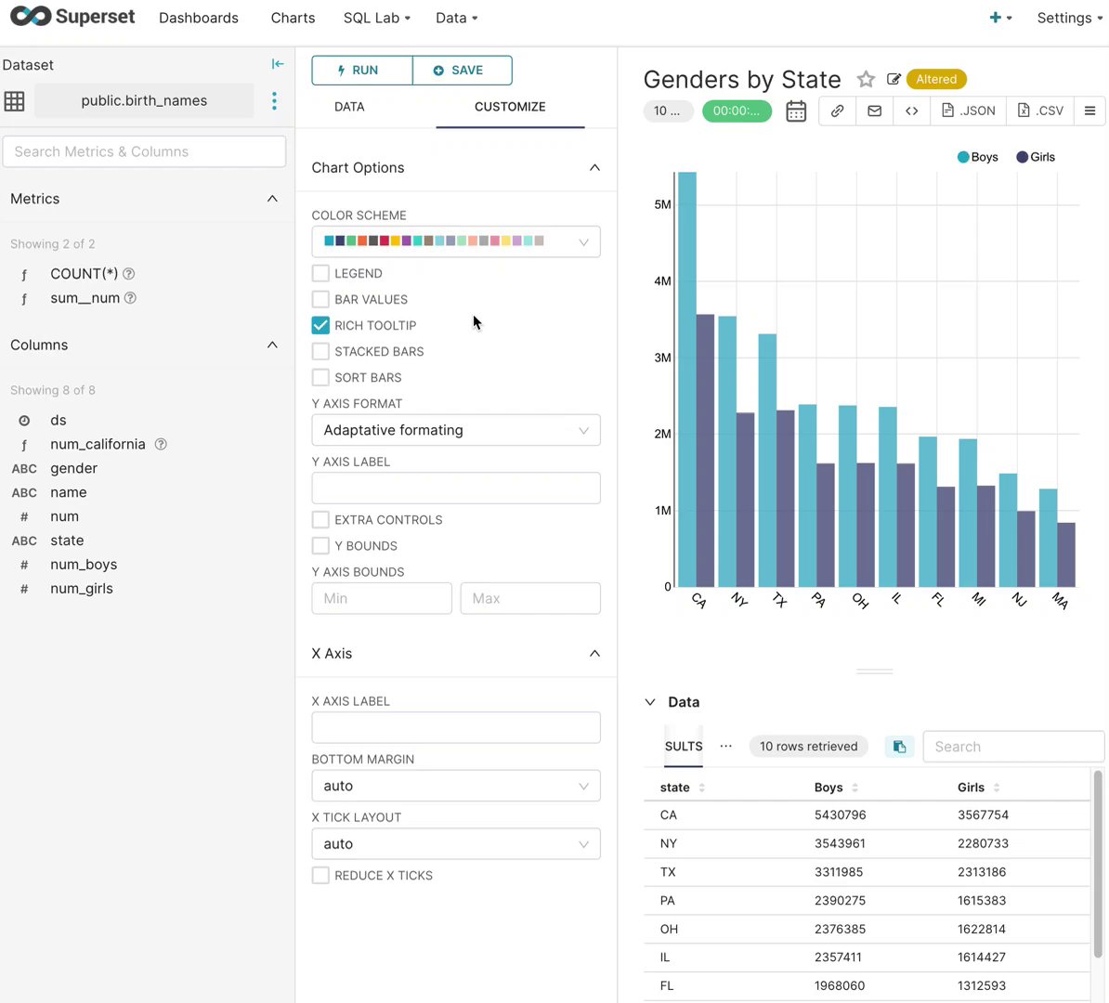Click the green query timer badge
The height and width of the screenshot is (1003, 1109).
pyautogui.click(x=737, y=111)
